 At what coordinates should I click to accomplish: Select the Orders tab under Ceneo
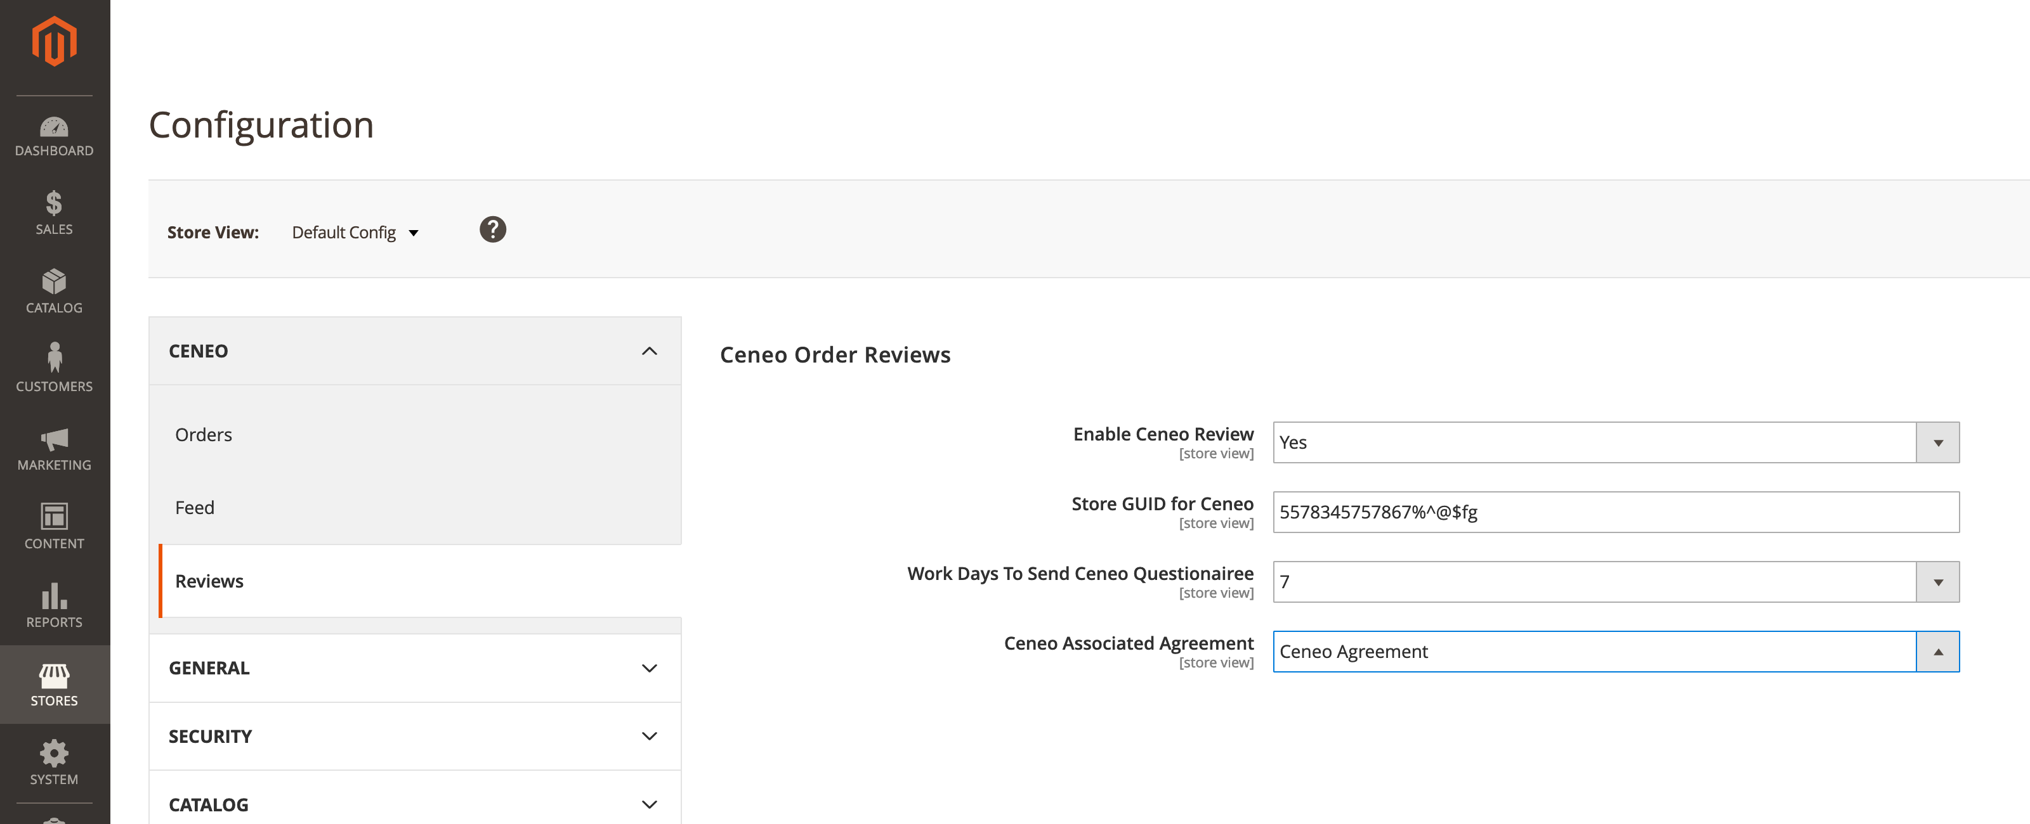(x=203, y=435)
